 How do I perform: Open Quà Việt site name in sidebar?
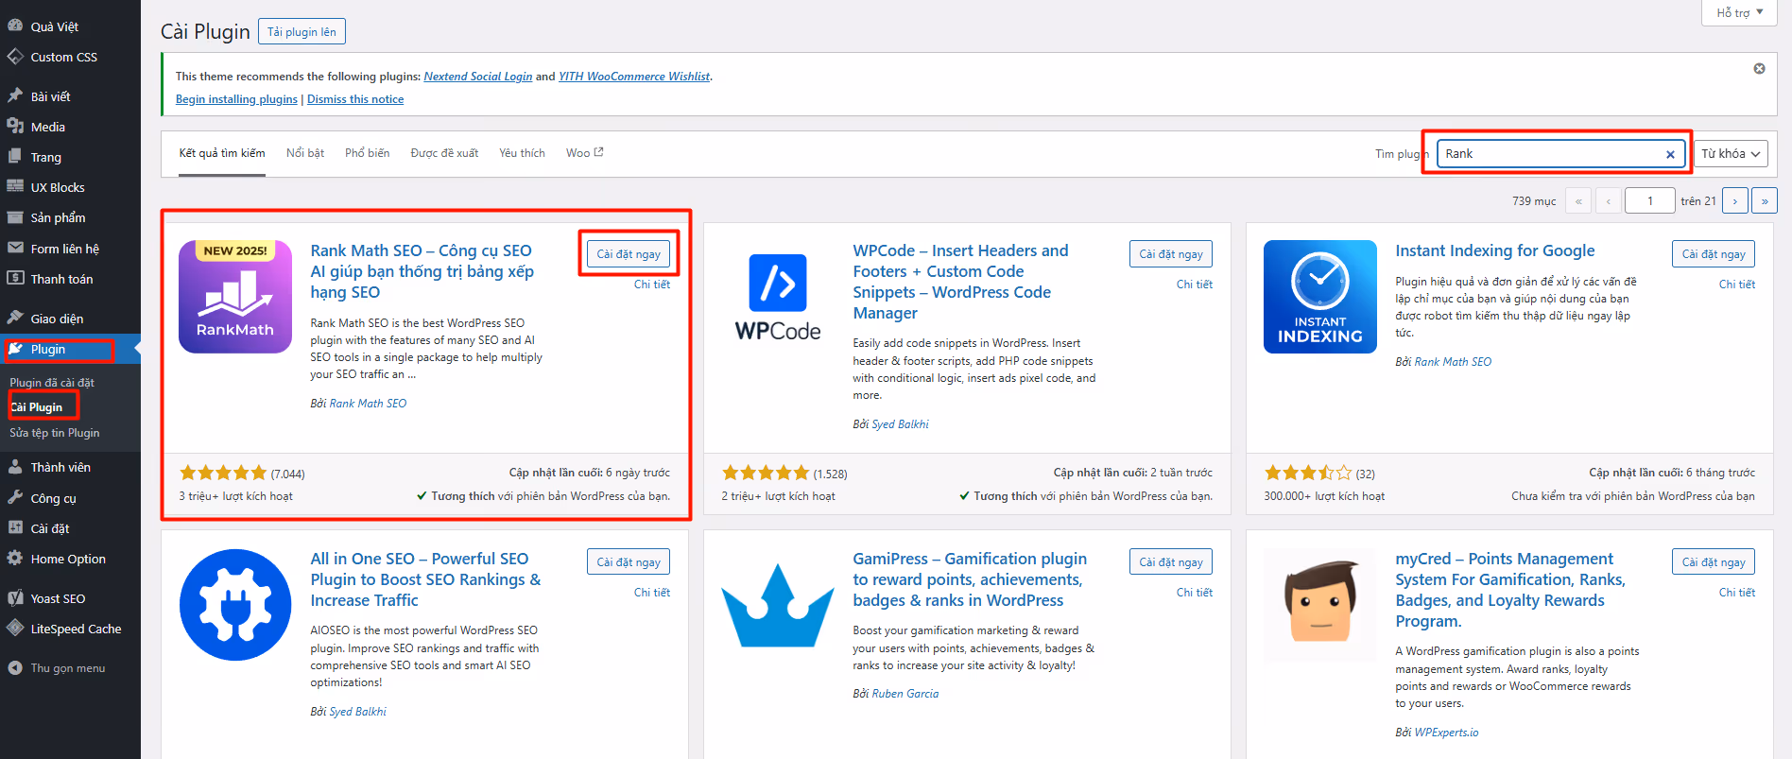55,26
